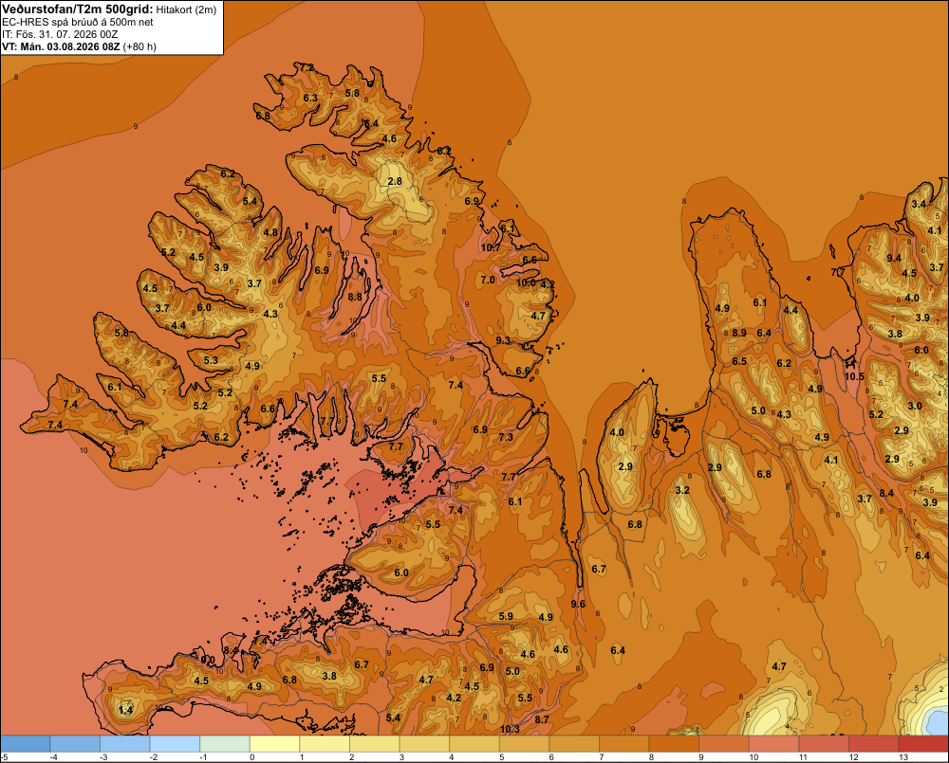This screenshot has height=763, width=949.
Task: Click the 3.8 label on southern peninsula
Action: pyautogui.click(x=329, y=676)
